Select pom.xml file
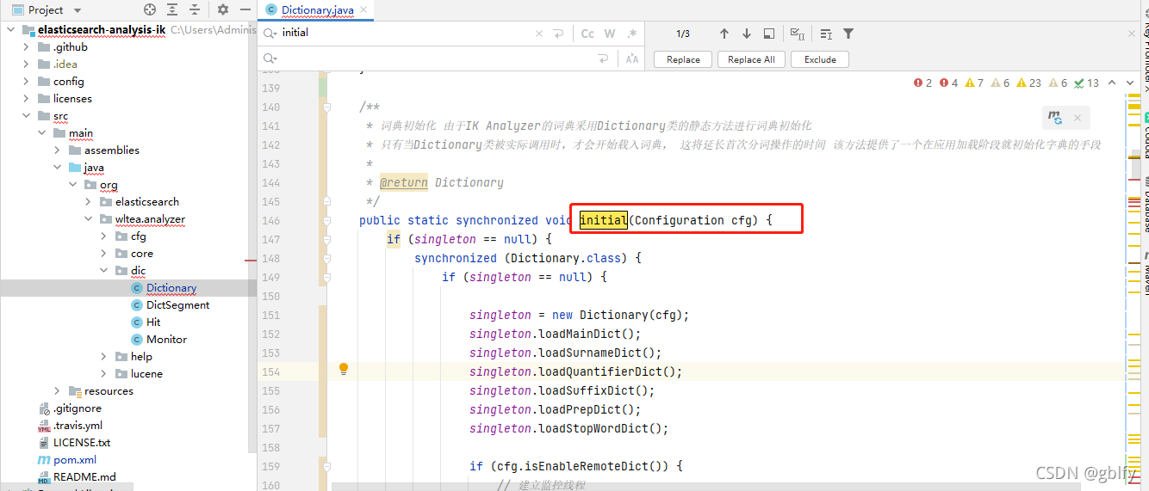Viewport: 1149px width, 491px height. point(75,460)
